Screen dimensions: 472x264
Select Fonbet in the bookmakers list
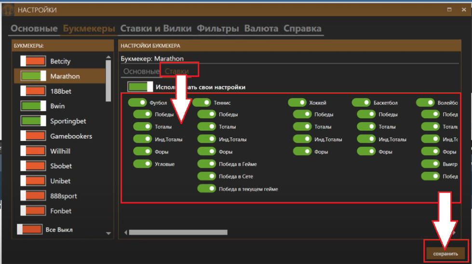[61, 211]
